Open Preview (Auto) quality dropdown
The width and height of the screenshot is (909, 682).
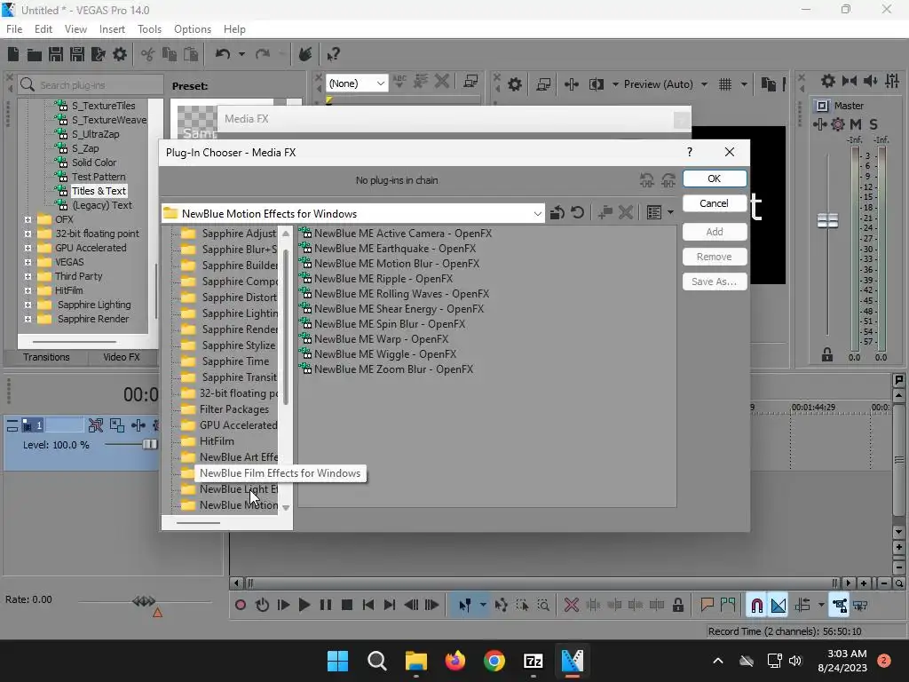click(x=704, y=84)
